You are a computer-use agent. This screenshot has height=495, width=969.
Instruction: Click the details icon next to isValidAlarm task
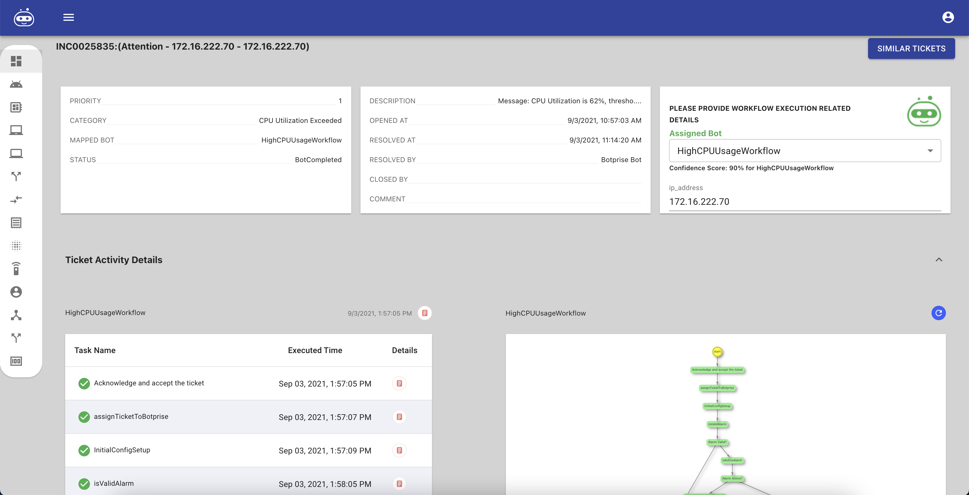pyautogui.click(x=400, y=483)
